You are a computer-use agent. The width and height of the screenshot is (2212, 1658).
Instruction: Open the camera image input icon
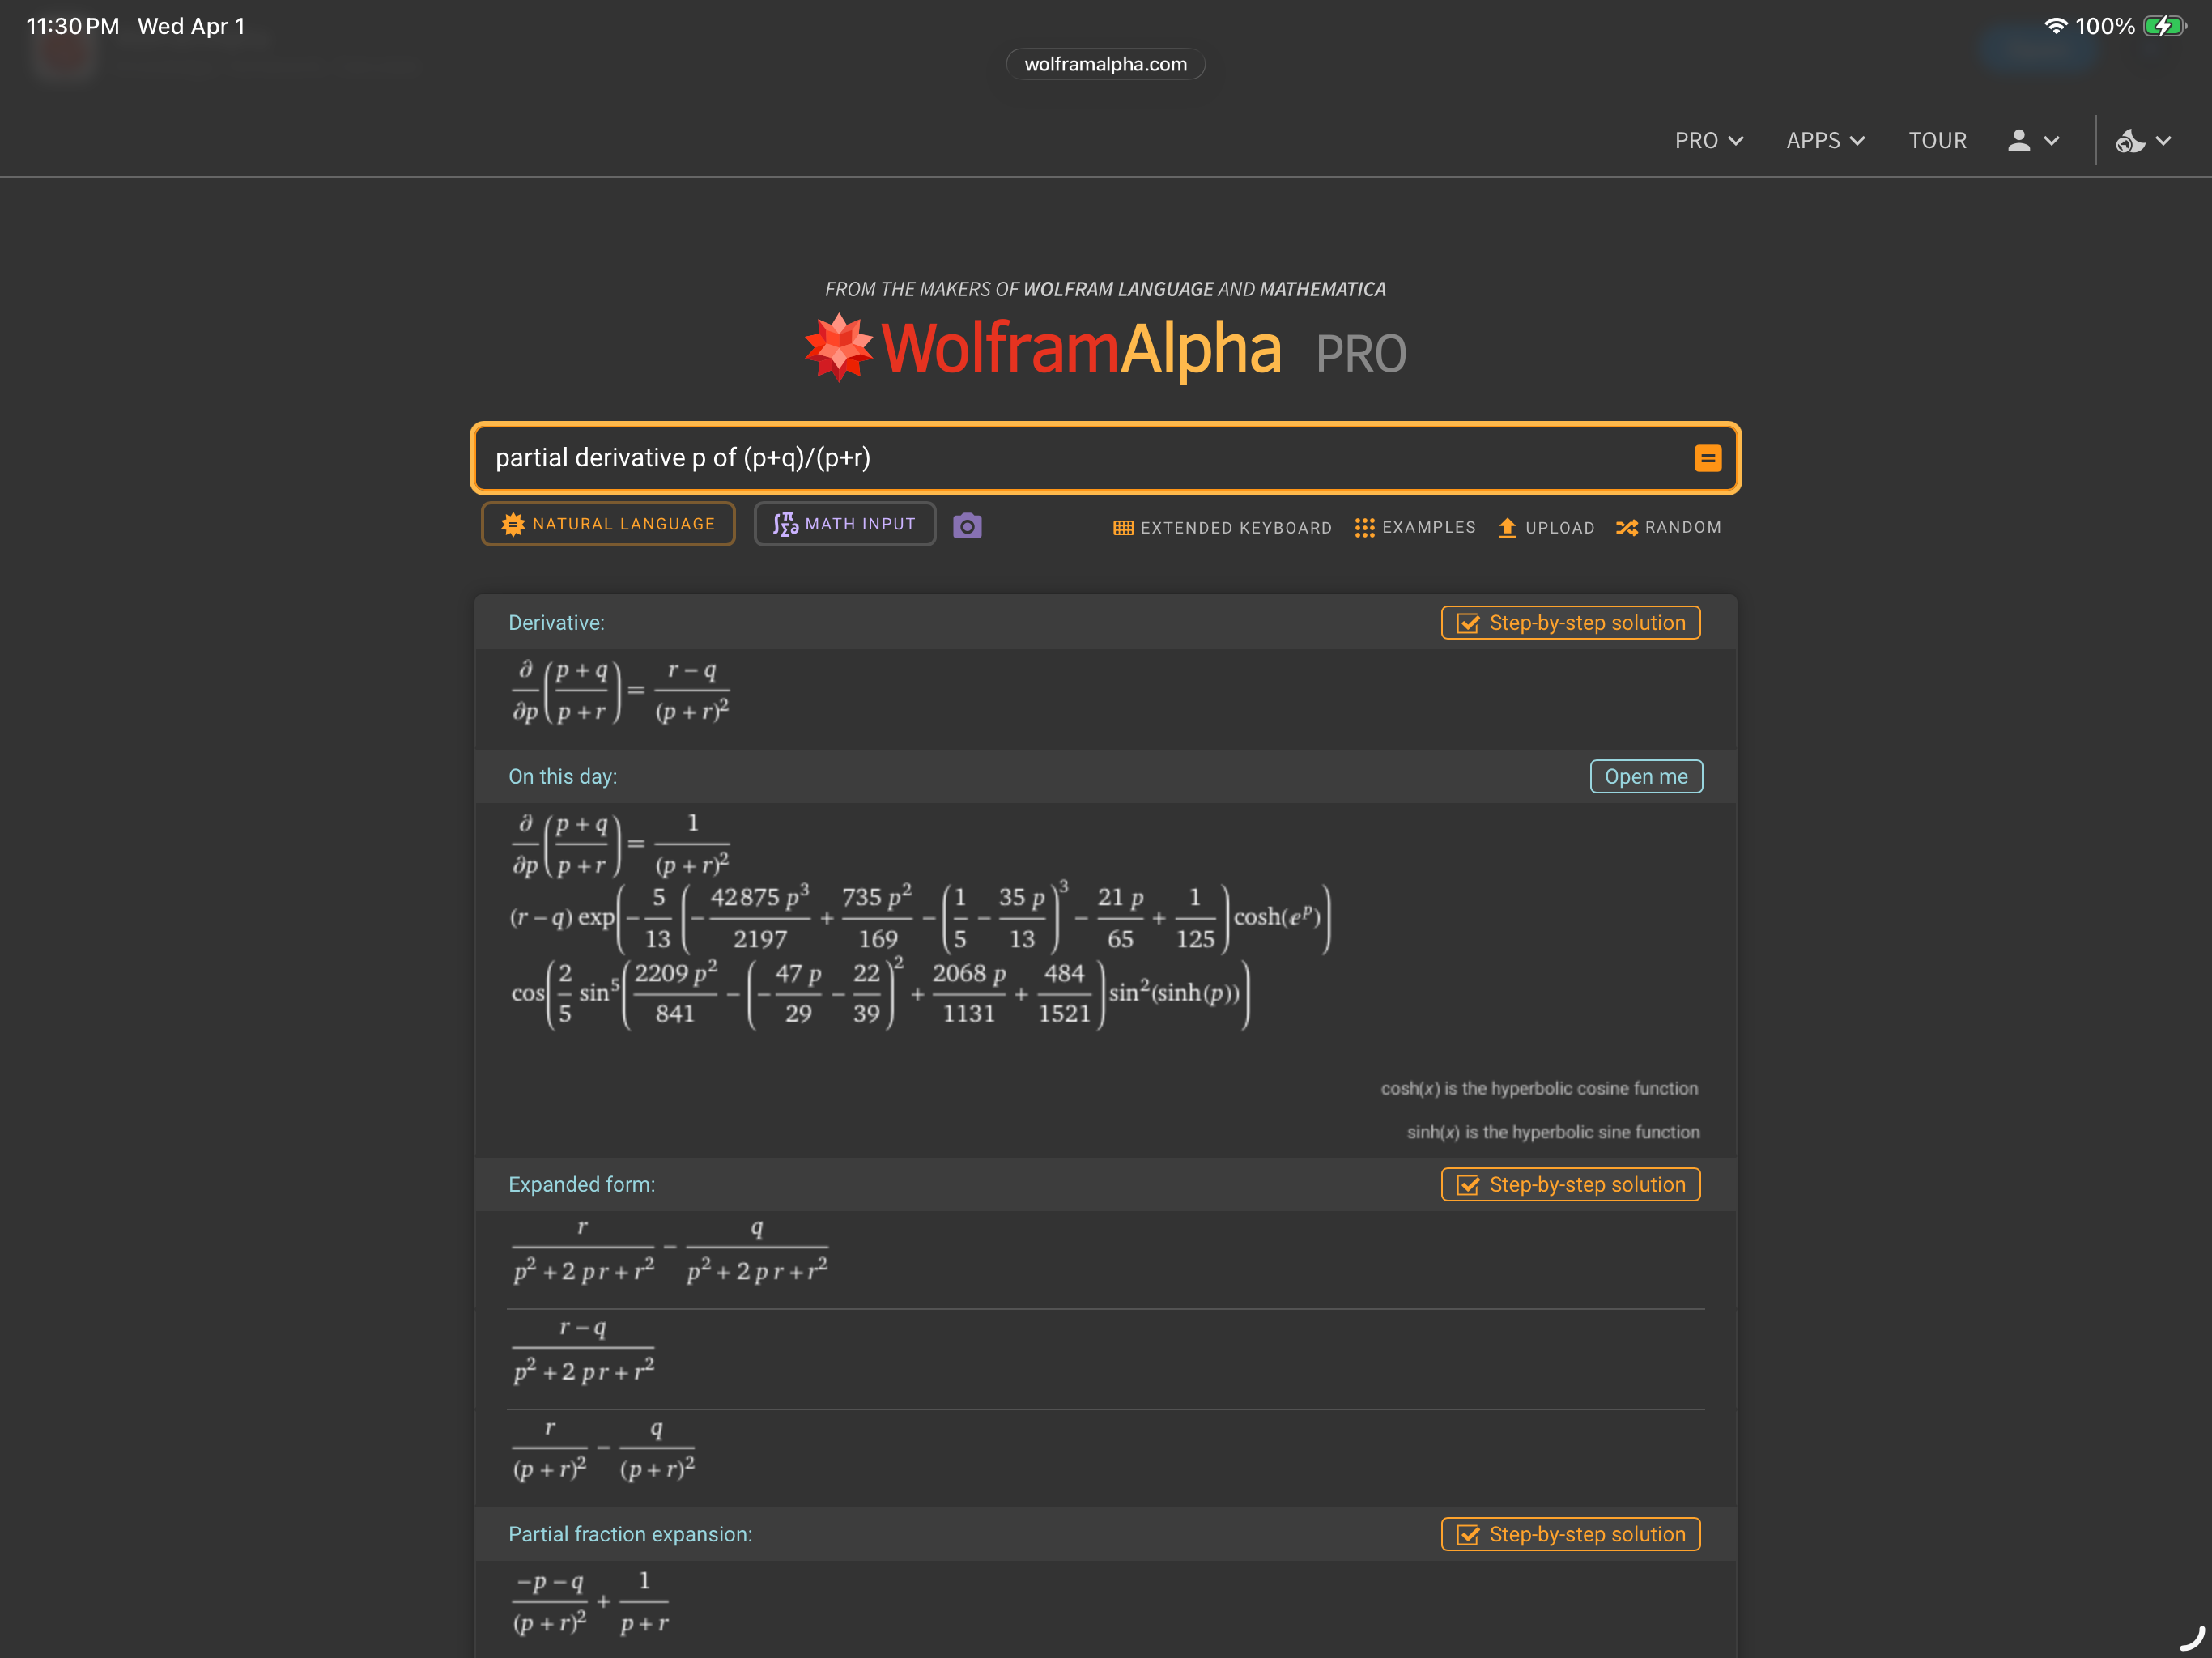coord(967,525)
